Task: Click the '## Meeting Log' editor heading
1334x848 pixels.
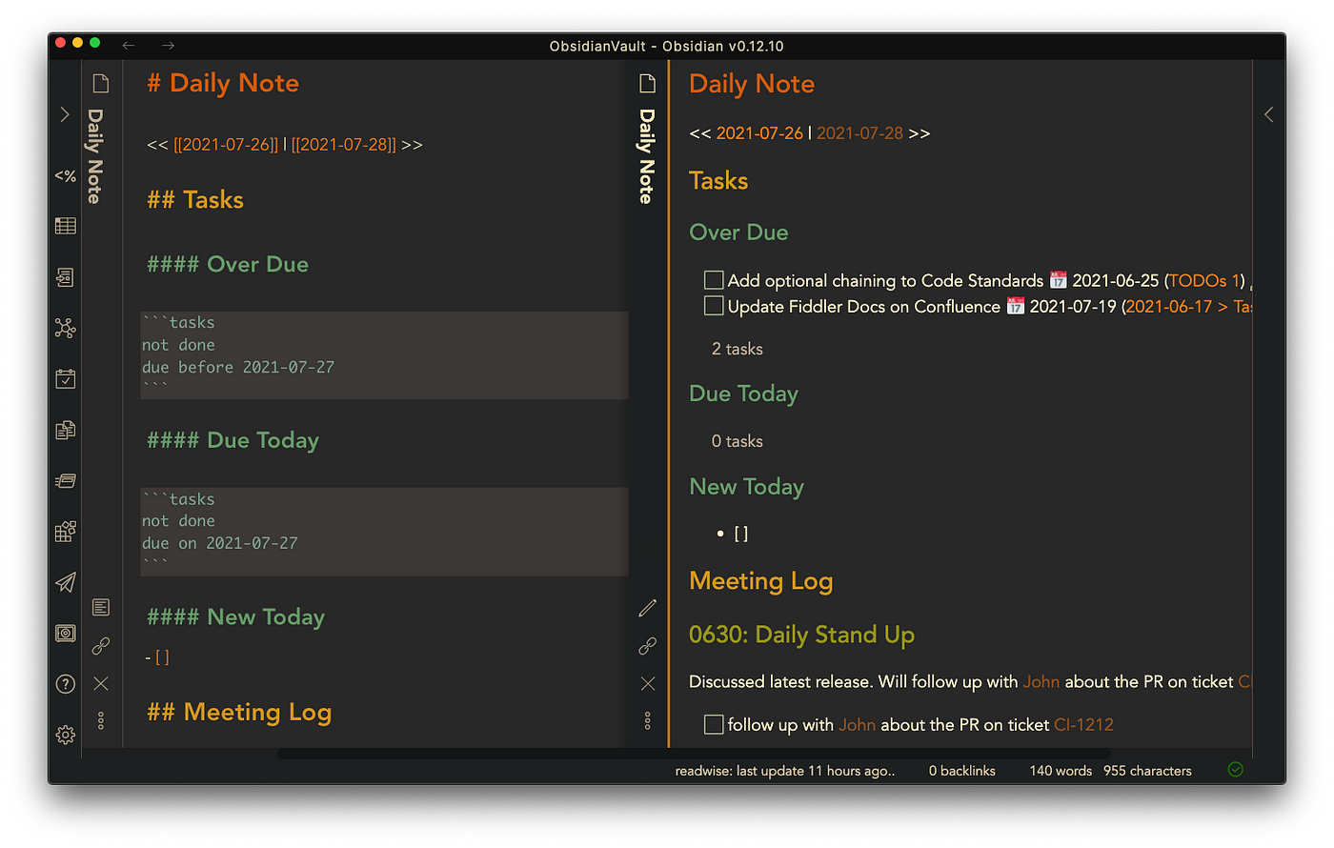Action: [x=239, y=713]
